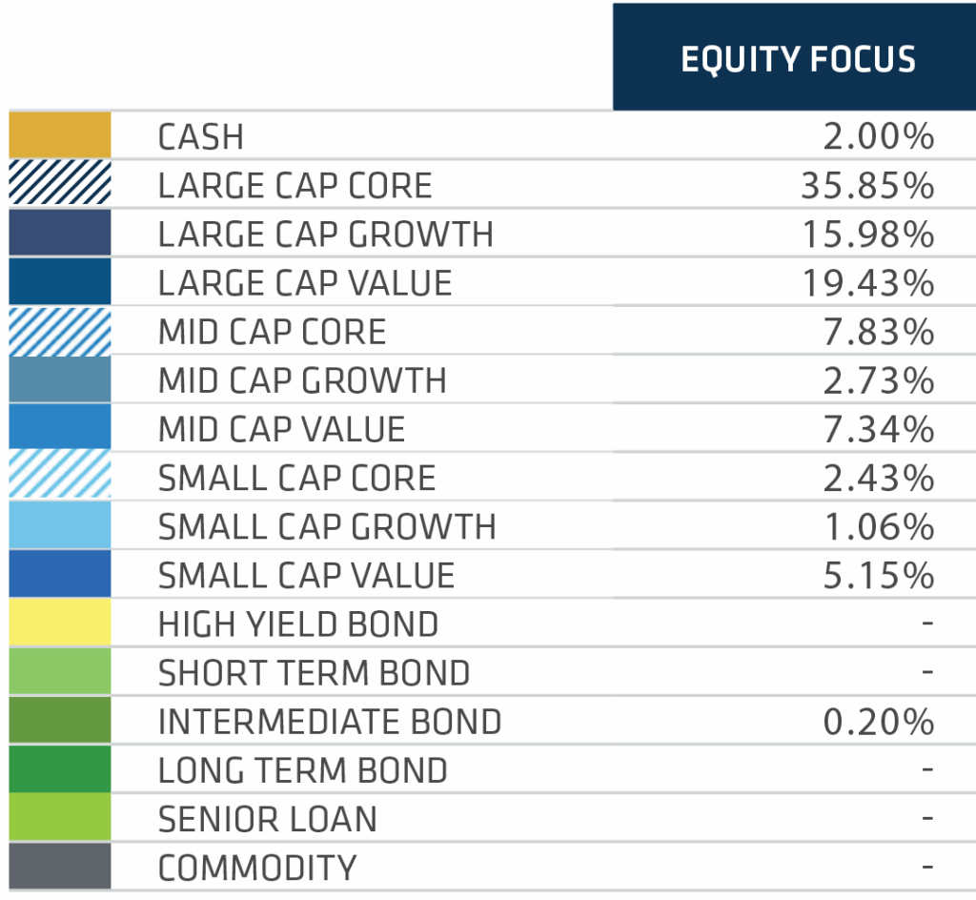Select the Mid Cap Value blue swatch

[x=60, y=428]
